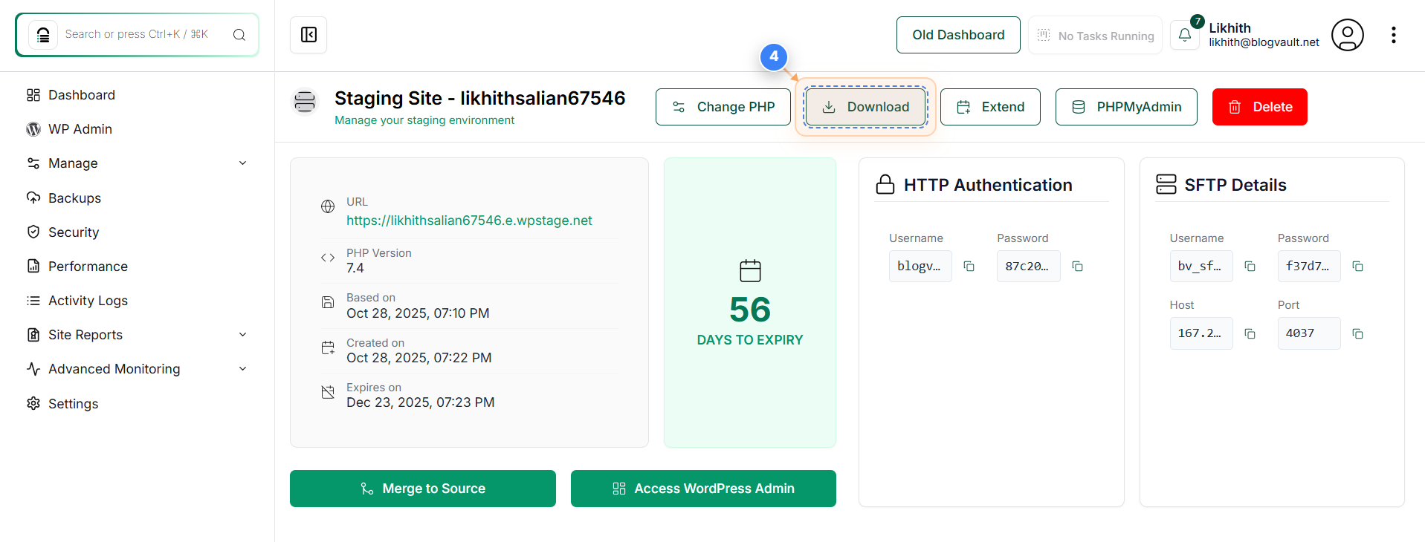Extend the staging site expiry

point(990,107)
